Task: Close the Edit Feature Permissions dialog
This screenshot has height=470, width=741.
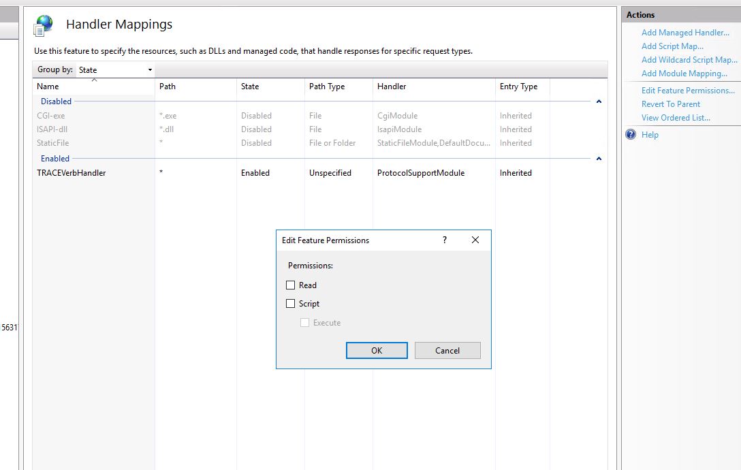Action: 475,240
